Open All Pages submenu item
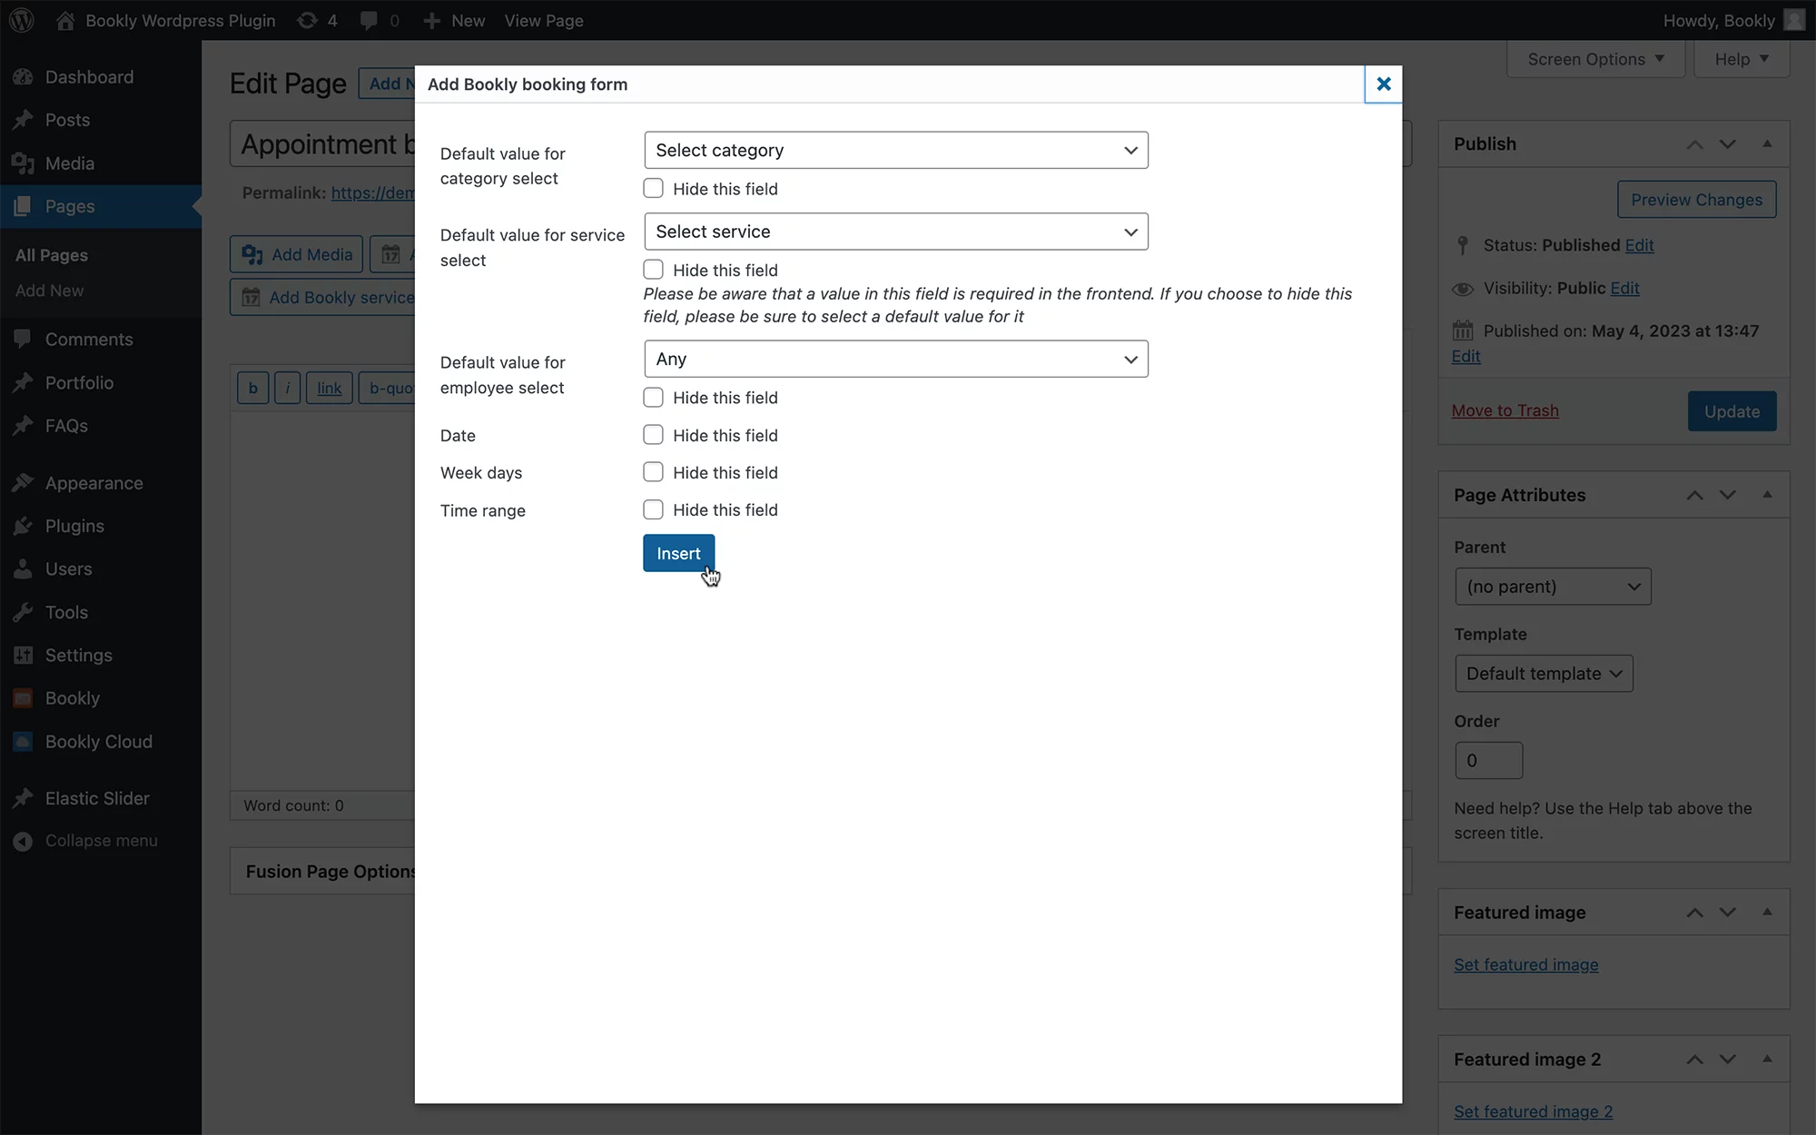The image size is (1816, 1135). tap(52, 255)
